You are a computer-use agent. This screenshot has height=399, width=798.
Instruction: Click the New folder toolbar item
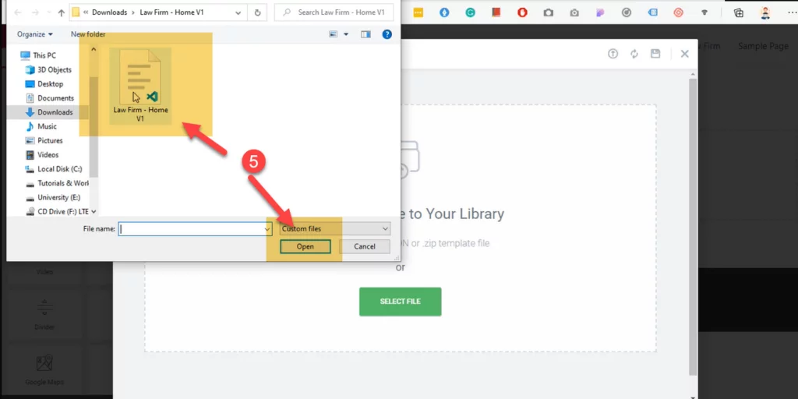[x=88, y=34]
